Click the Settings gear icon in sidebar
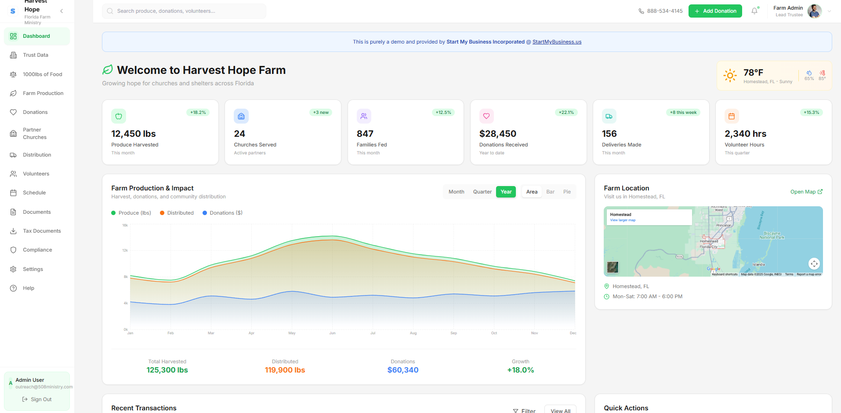 (13, 269)
